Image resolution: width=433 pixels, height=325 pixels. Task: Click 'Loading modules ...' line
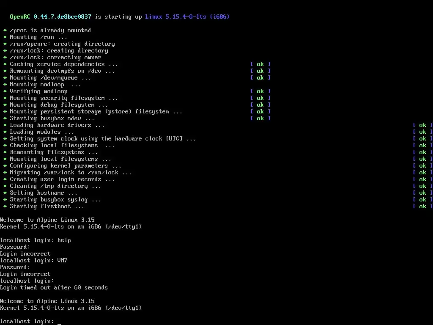pos(42,132)
